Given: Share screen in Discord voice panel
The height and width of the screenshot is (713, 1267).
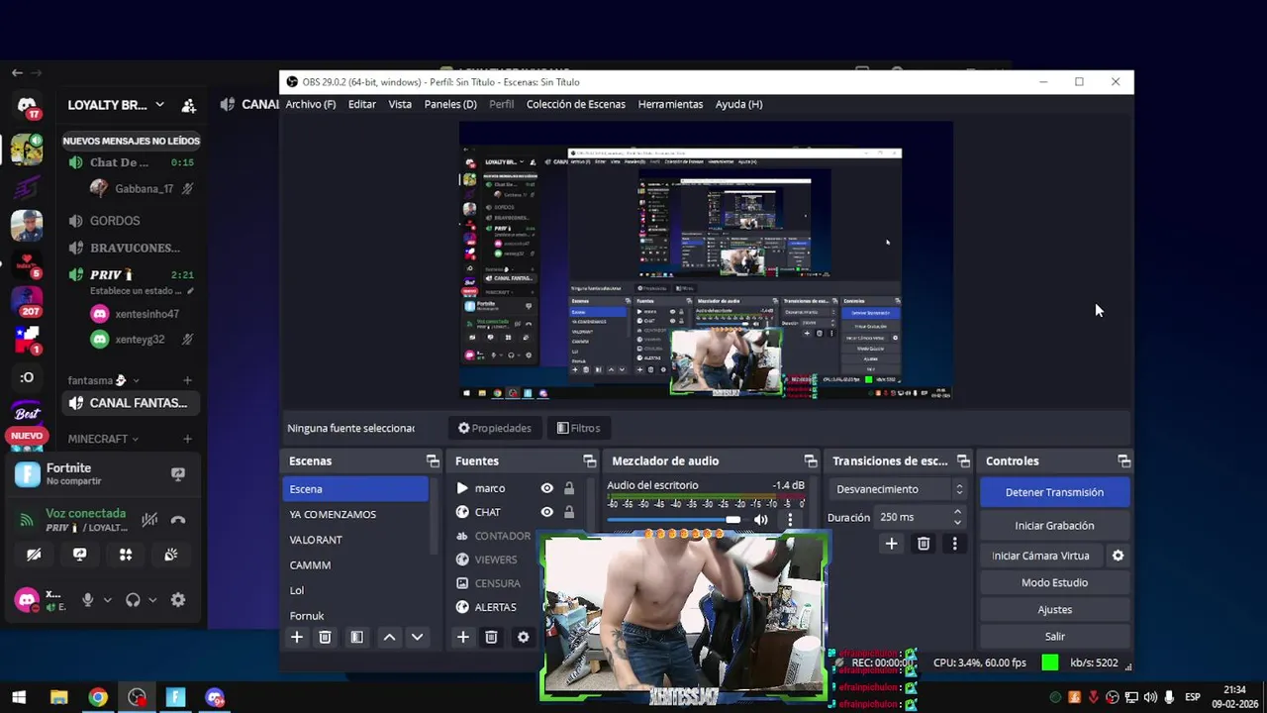Looking at the screenshot, I should click(x=79, y=556).
